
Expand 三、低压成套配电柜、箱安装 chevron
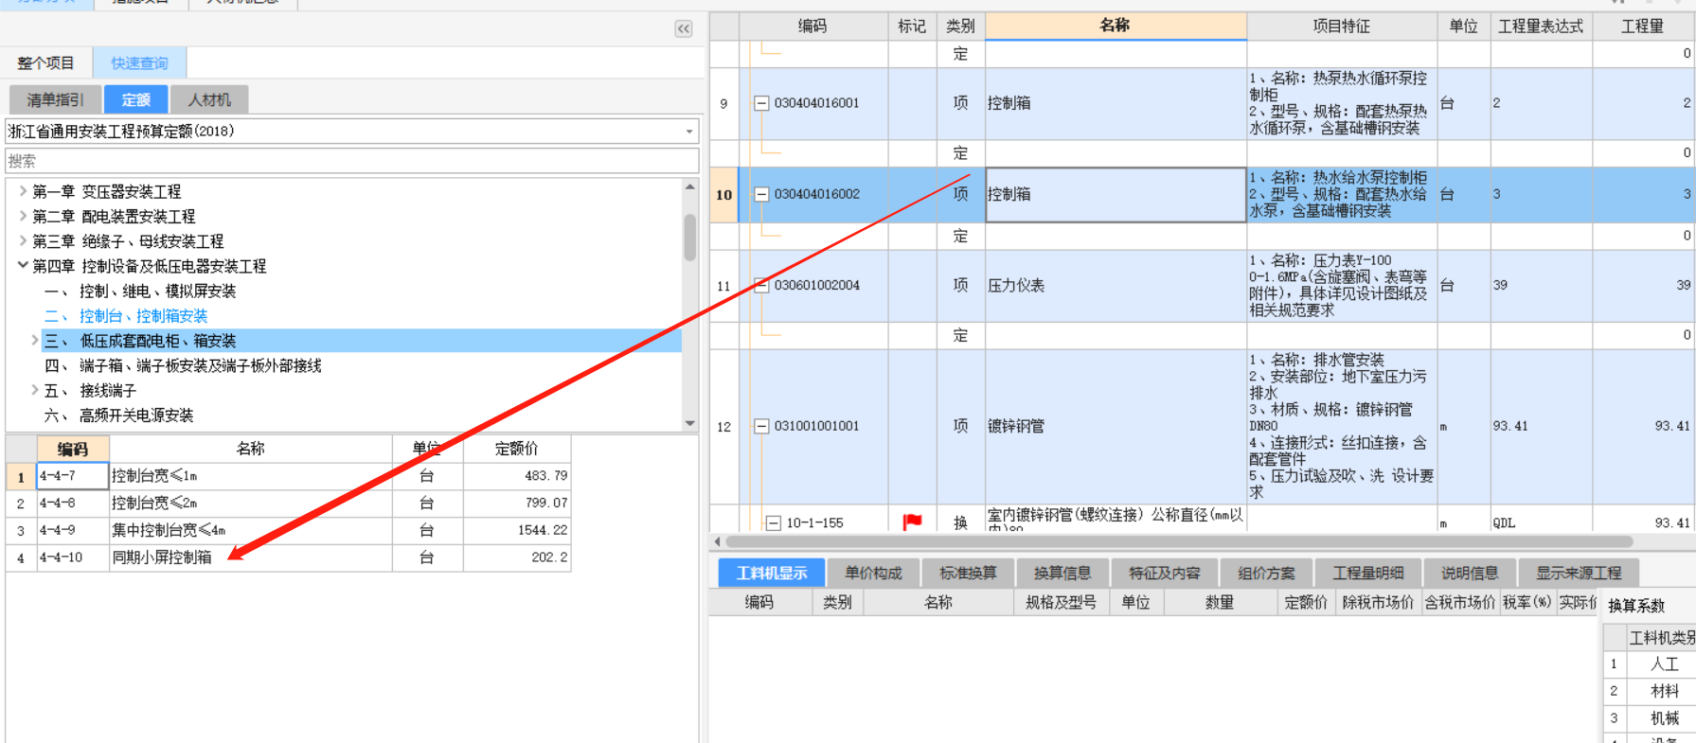pos(35,340)
